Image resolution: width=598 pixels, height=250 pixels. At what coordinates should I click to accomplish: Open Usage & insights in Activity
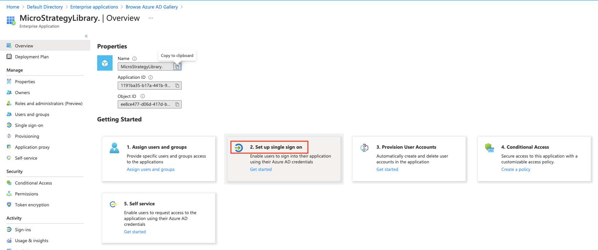31,241
